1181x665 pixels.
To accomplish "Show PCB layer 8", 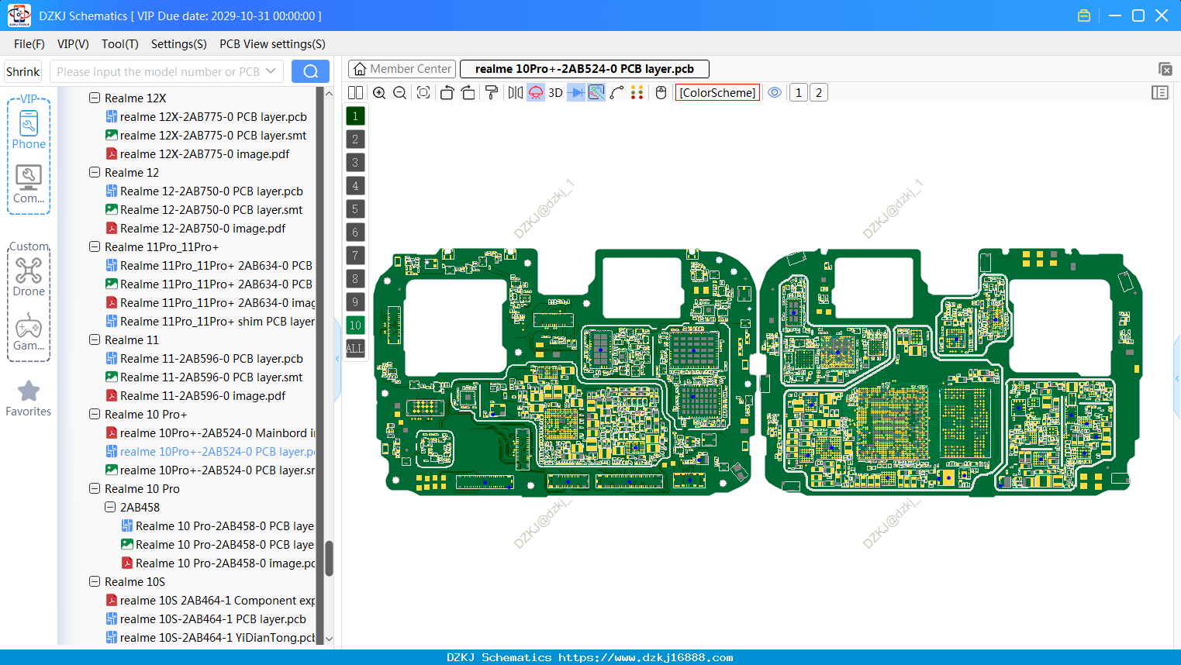I will [x=355, y=279].
